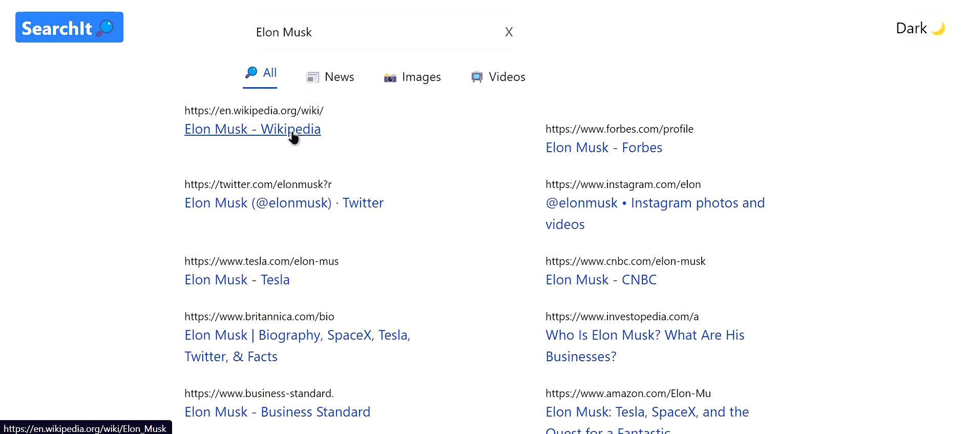Open Elon Musk (@elonmusk) Twitter result

[x=284, y=203]
